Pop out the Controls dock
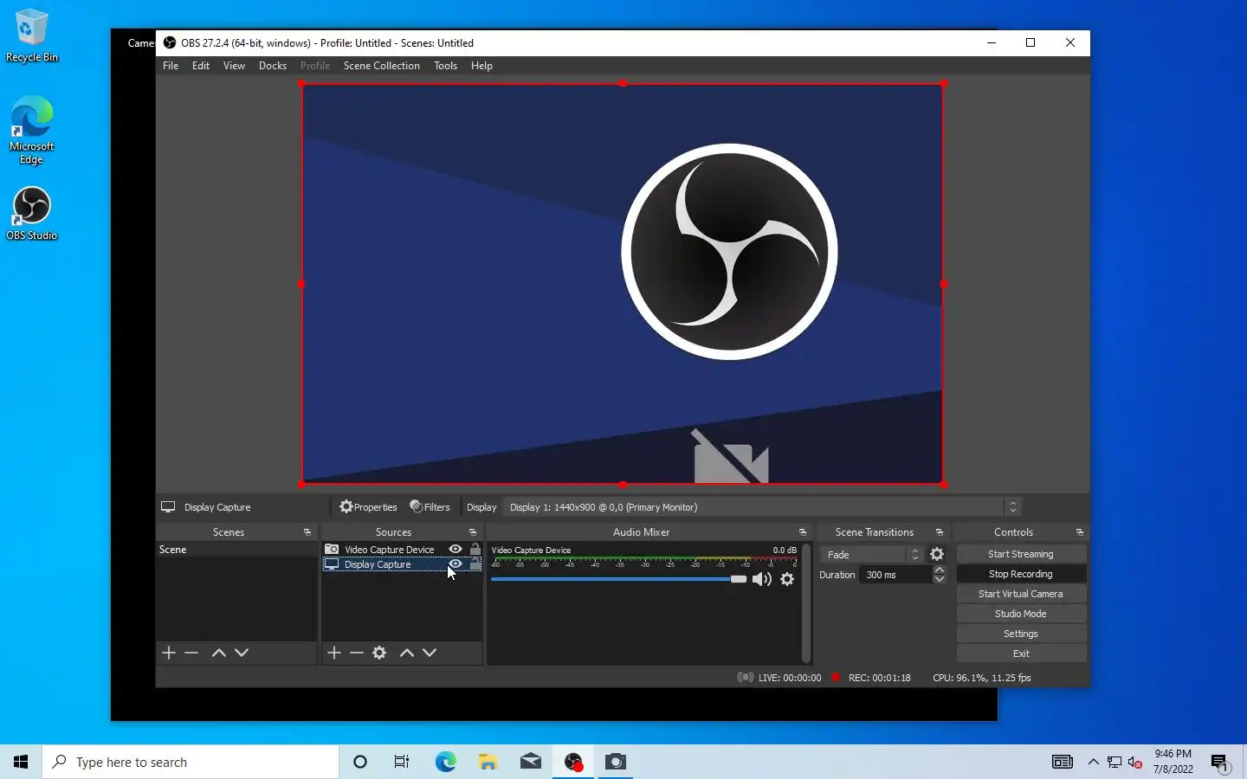Screen dimensions: 1247x779 click(x=1079, y=532)
